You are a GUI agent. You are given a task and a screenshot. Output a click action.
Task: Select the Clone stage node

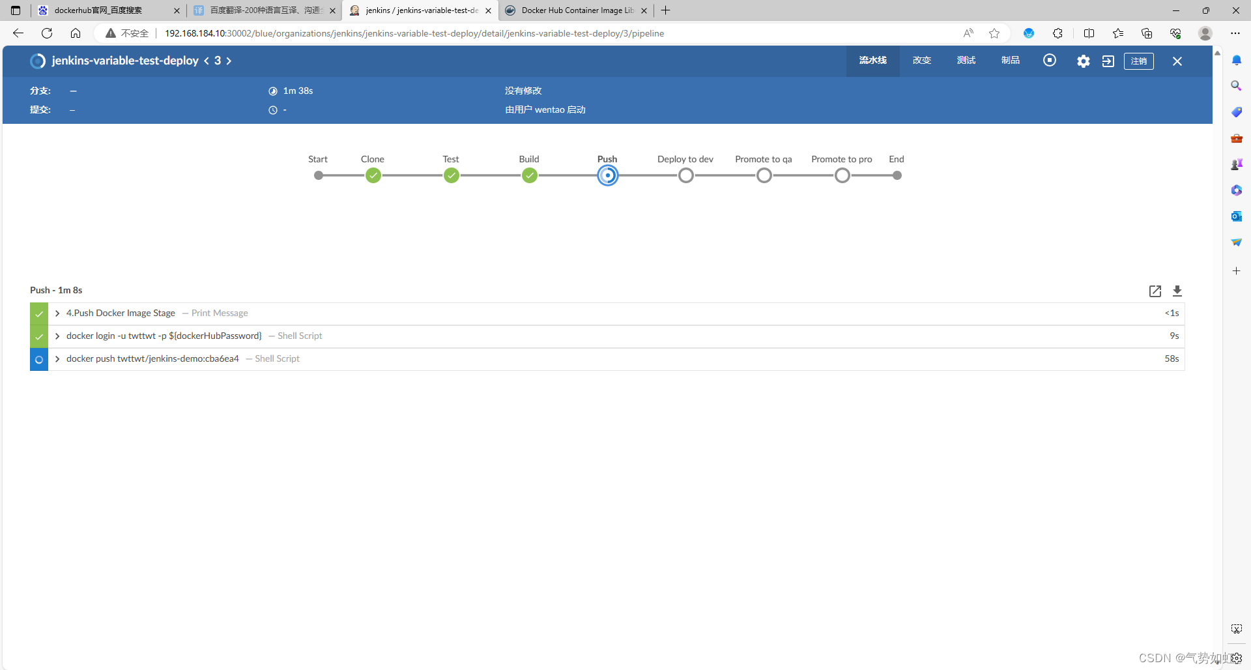pyautogui.click(x=373, y=175)
